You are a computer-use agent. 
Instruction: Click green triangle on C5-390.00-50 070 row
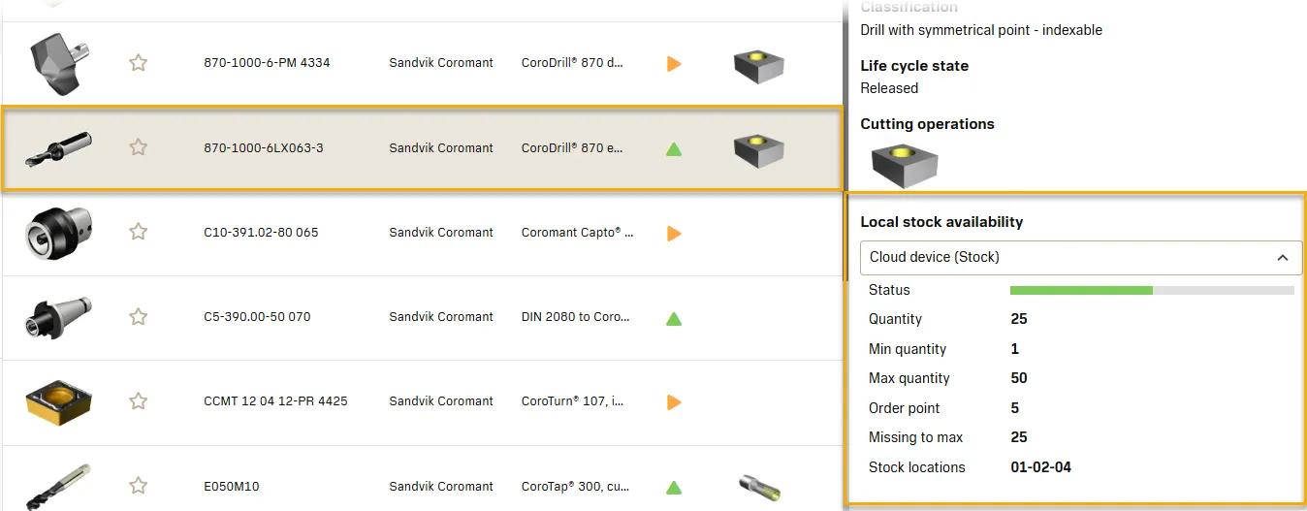click(x=674, y=318)
